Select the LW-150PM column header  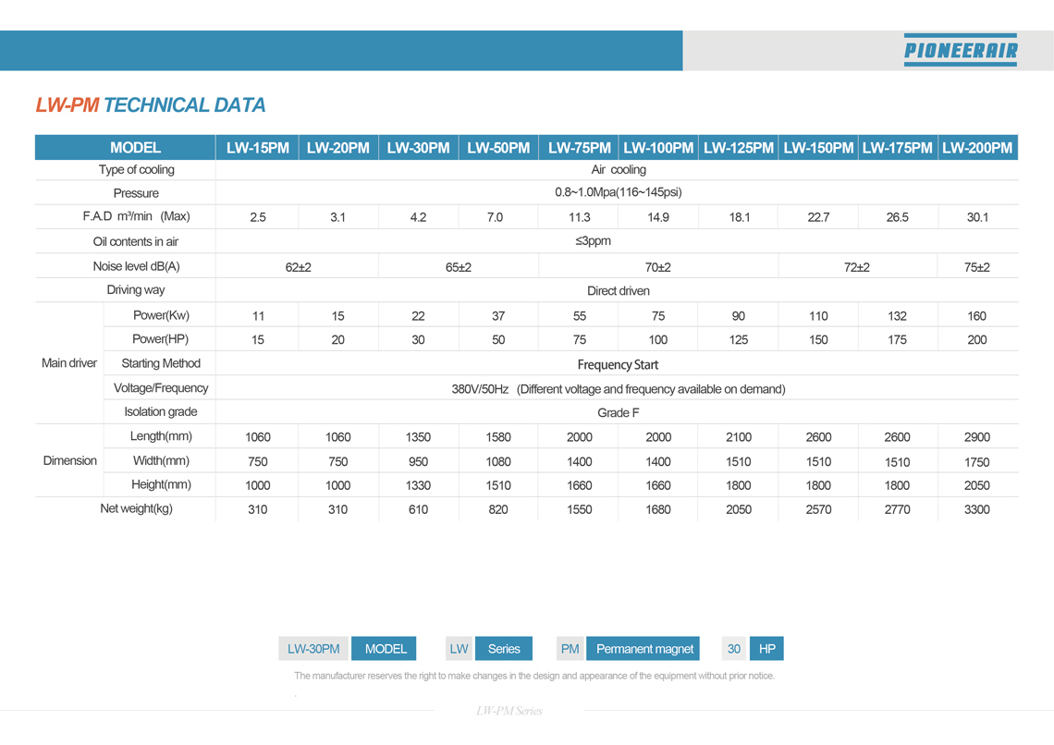818,148
